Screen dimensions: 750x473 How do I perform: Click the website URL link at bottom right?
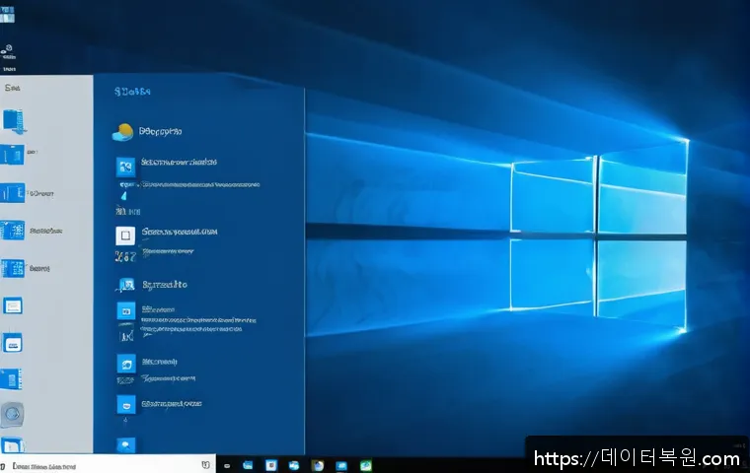click(x=637, y=458)
